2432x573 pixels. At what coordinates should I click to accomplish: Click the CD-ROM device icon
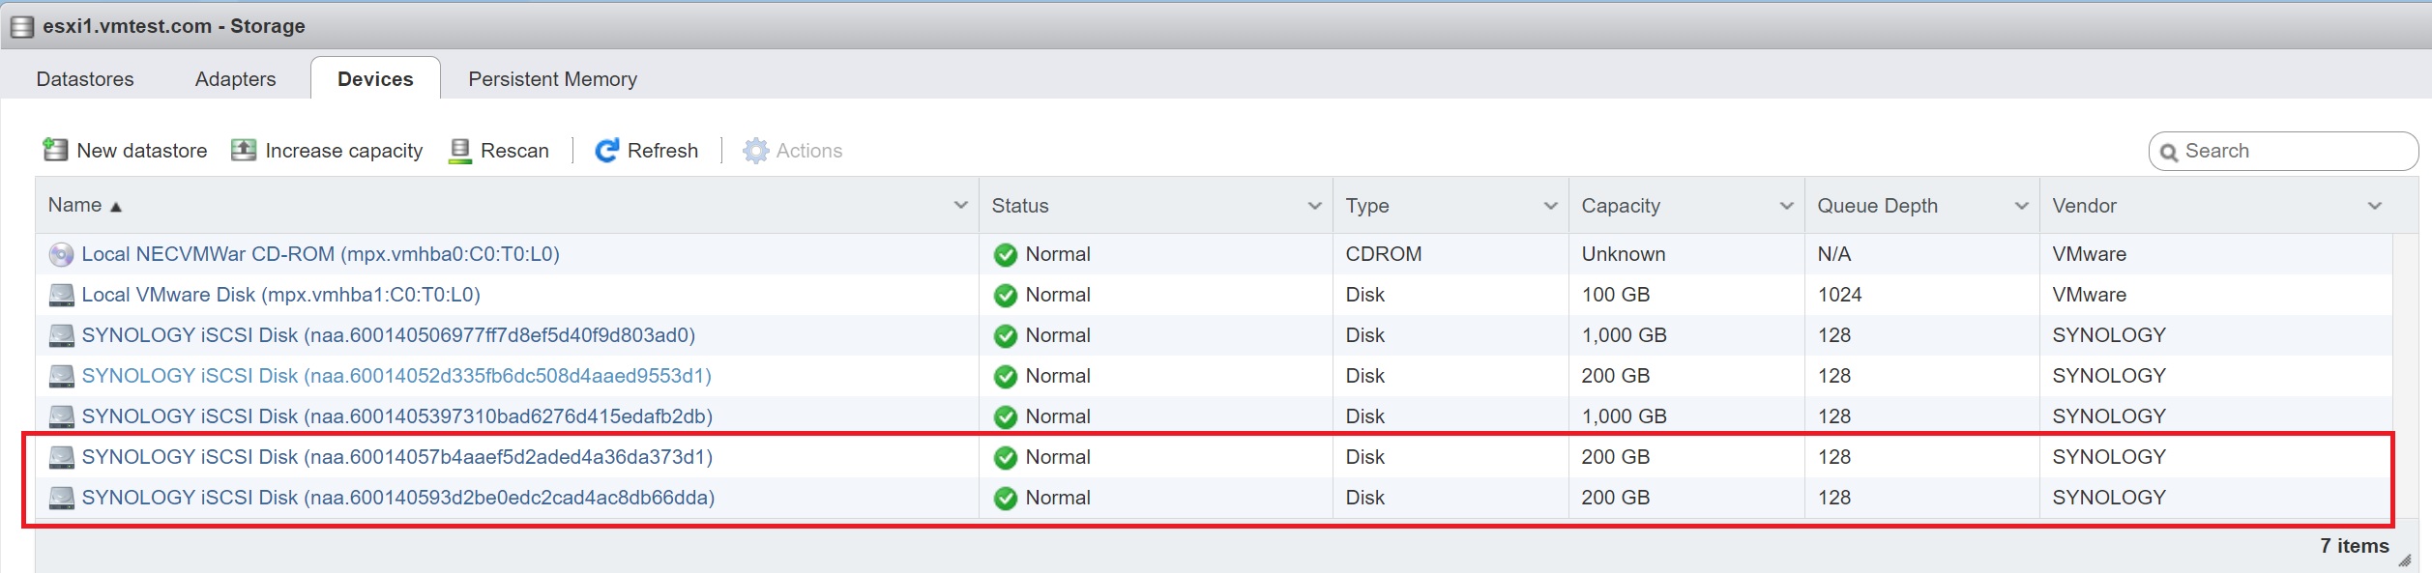[x=61, y=254]
